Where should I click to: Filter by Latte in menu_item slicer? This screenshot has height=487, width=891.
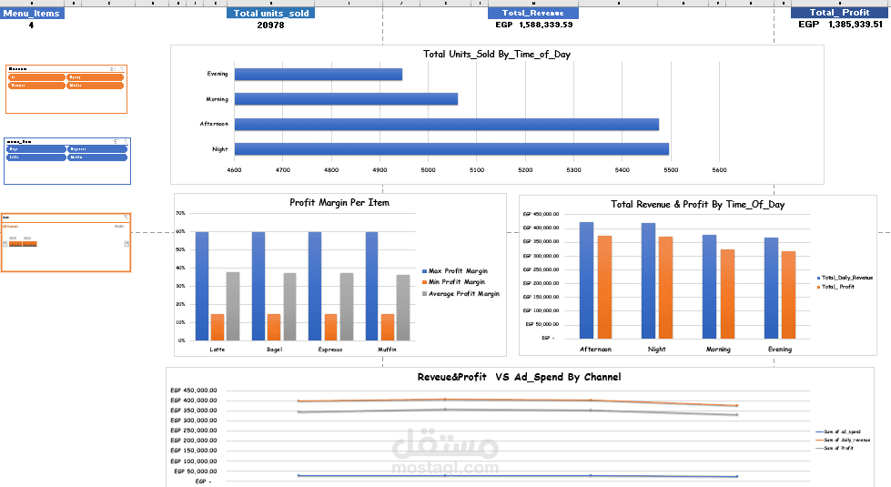tap(36, 157)
